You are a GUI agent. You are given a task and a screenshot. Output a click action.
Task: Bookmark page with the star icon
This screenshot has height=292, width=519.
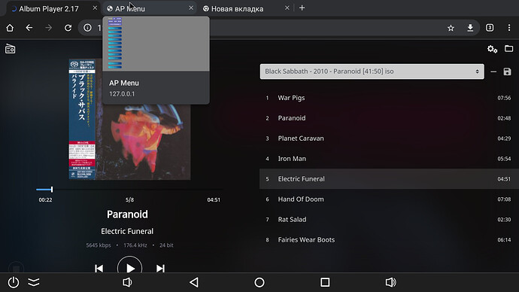point(451,28)
